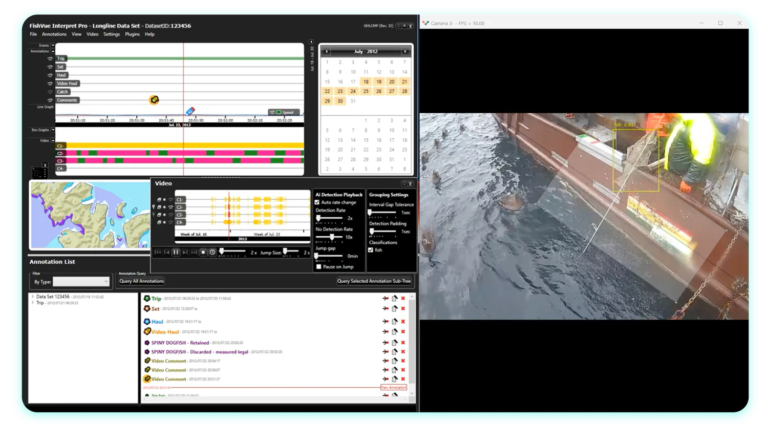Open the Plugins menu

(x=132, y=34)
